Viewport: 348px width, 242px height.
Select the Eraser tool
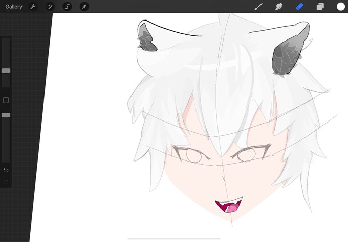pyautogui.click(x=299, y=7)
